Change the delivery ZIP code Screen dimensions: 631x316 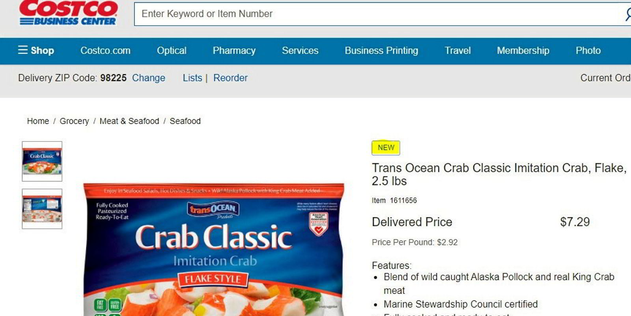coord(149,78)
